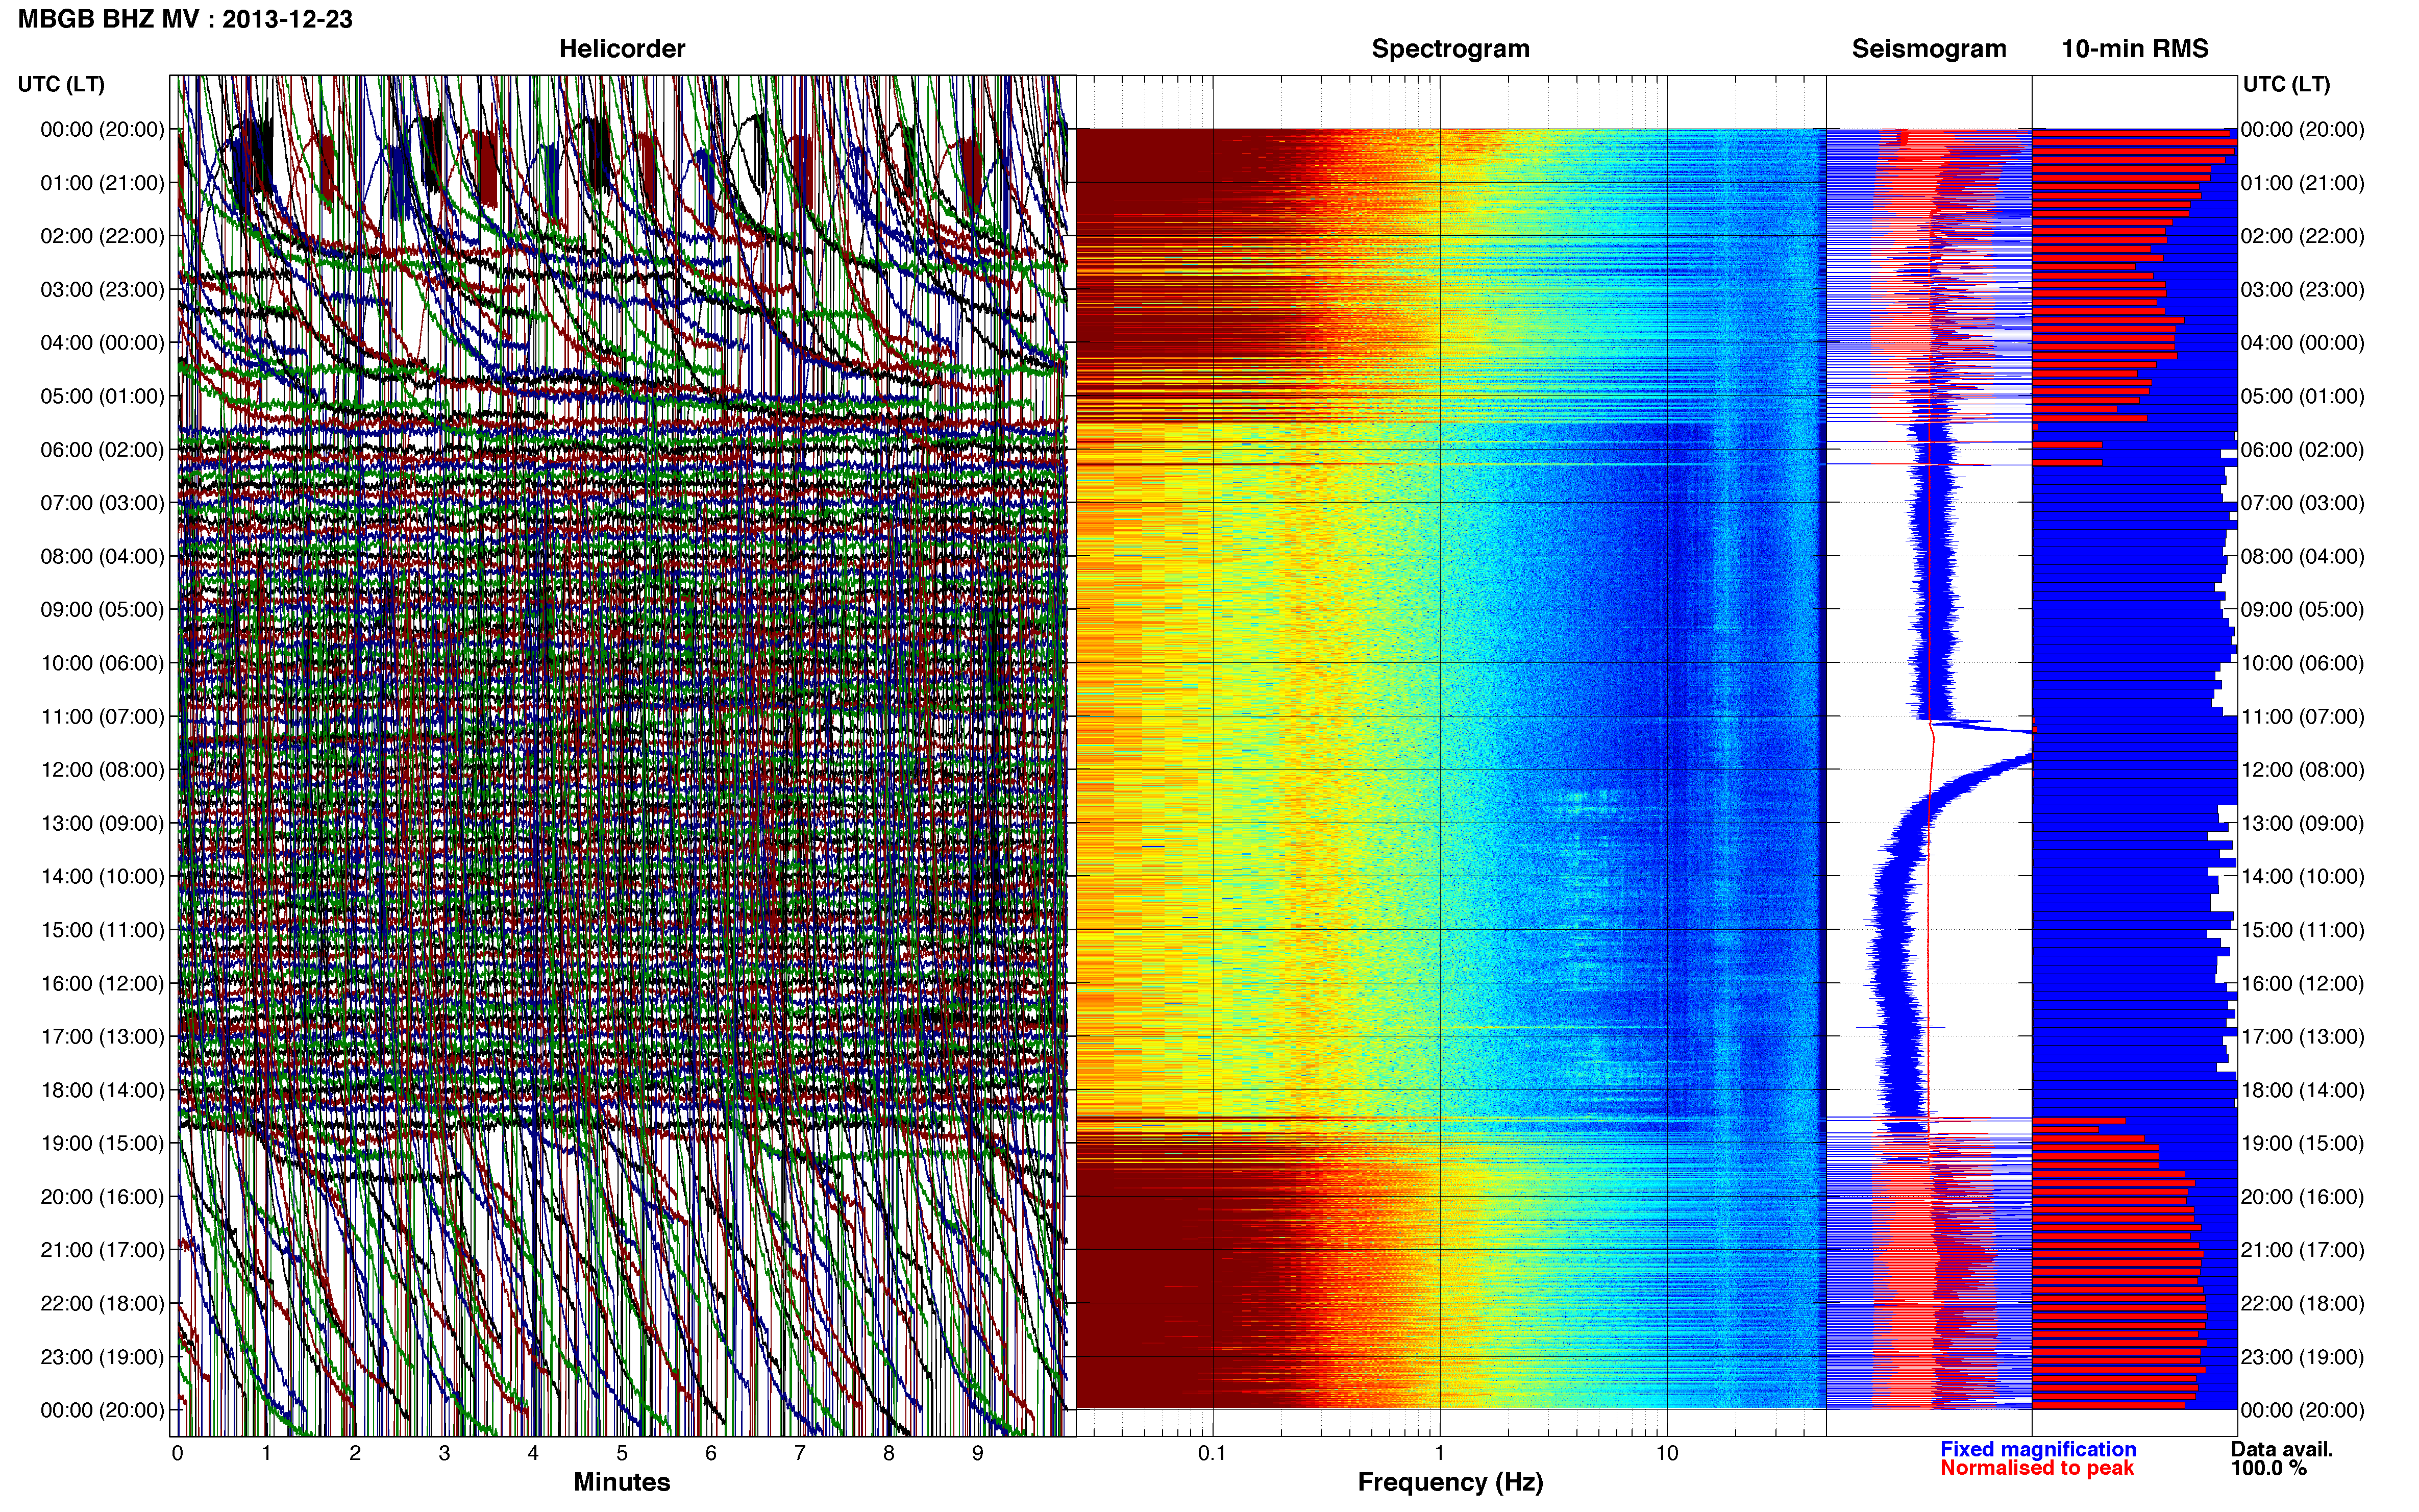Viewport: 2419px width, 1512px height.
Task: Click 22:00 (18:00) beside the RMS panel
Action: click(2303, 1304)
